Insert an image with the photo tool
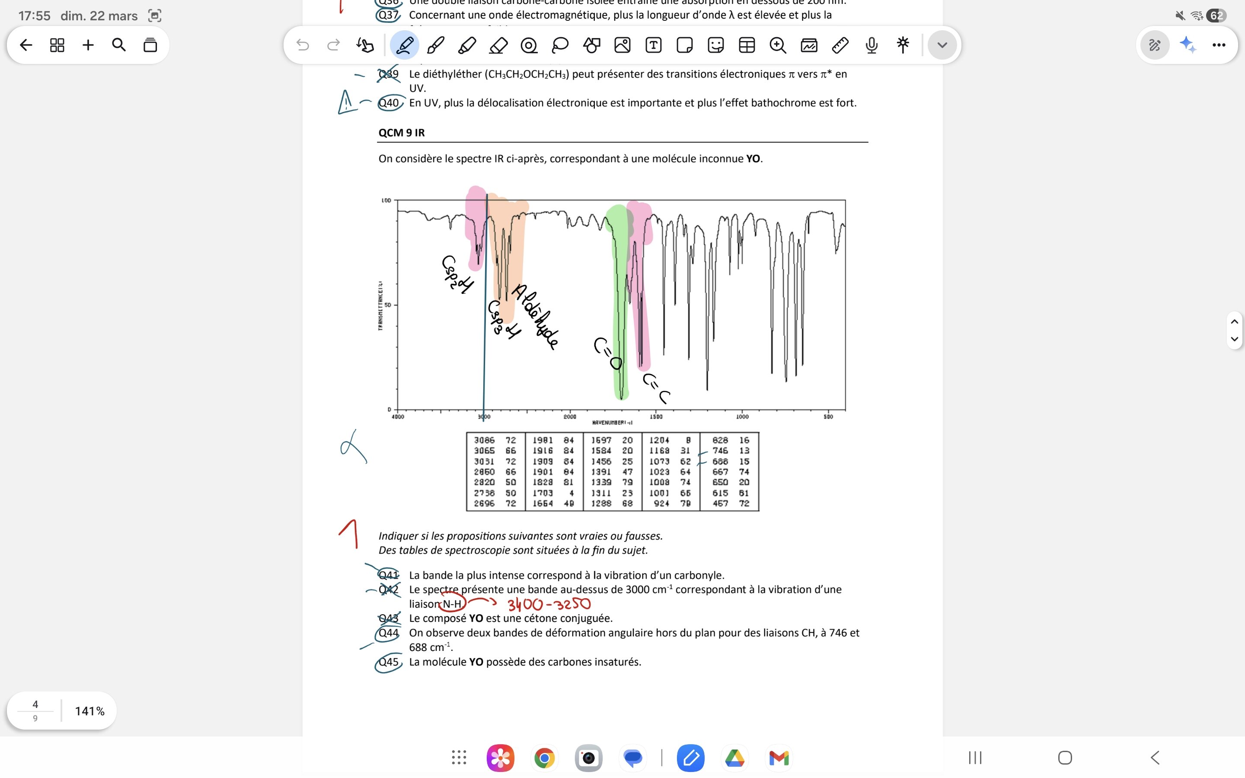Screen dimensions: 1245x778 622,45
